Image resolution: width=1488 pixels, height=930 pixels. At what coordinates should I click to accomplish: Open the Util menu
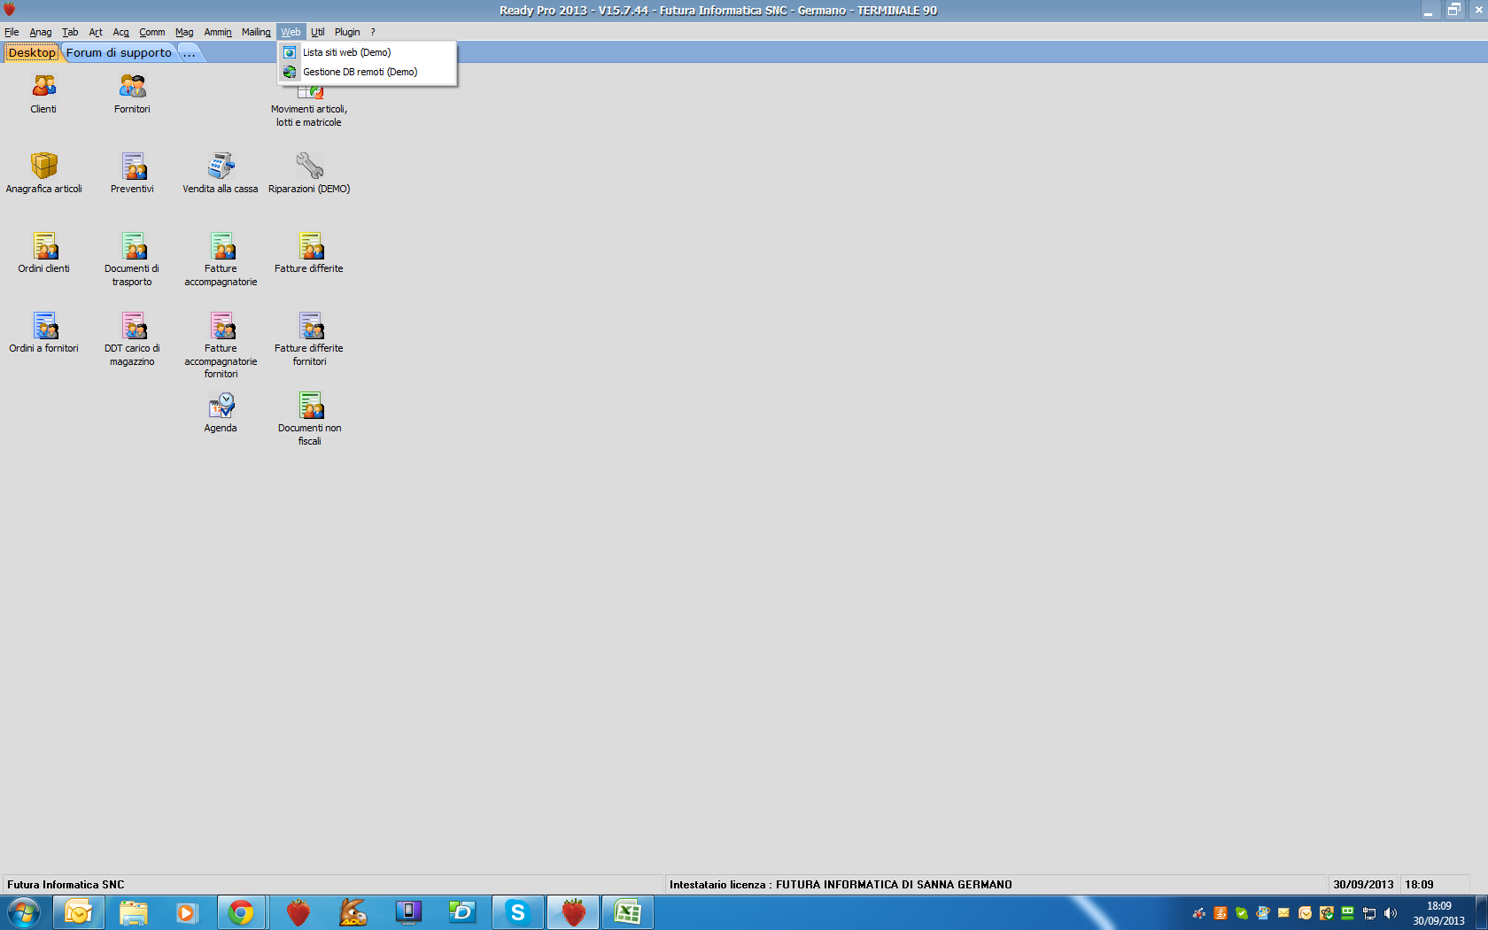coord(317,32)
